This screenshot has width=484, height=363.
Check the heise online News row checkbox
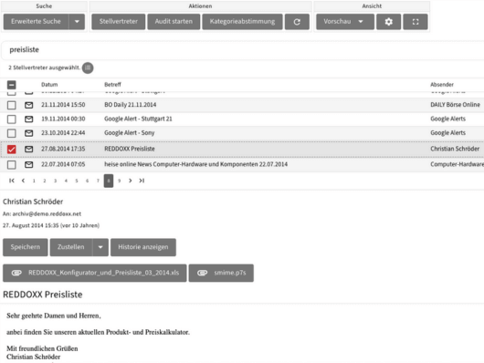tap(12, 165)
